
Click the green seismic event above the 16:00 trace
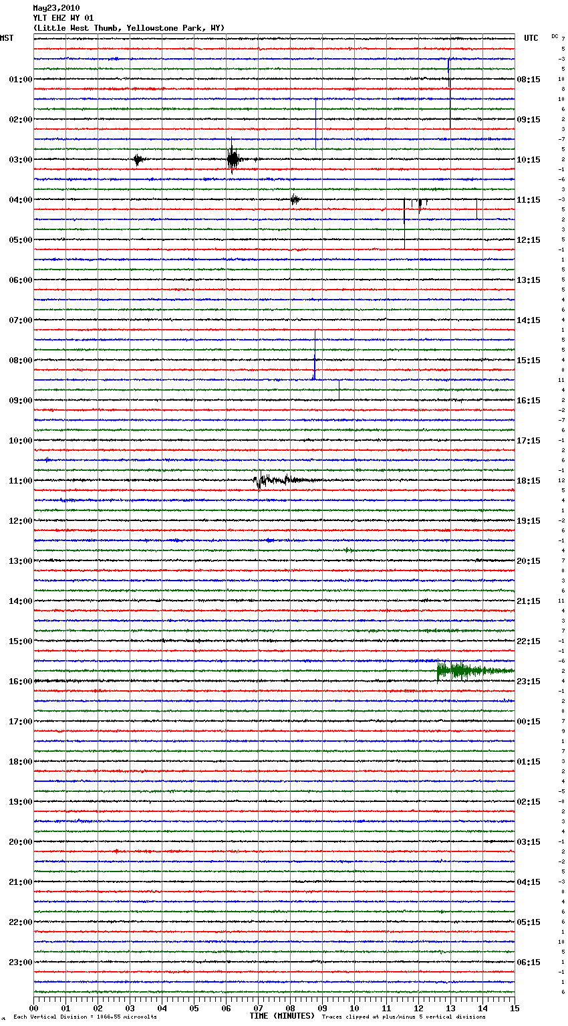475,670
